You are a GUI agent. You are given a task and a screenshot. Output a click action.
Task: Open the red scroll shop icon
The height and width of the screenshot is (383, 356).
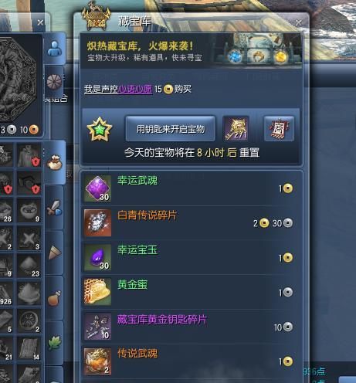(279, 128)
